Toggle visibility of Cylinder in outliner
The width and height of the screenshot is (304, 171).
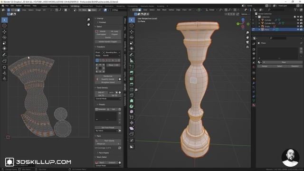coord(298,20)
